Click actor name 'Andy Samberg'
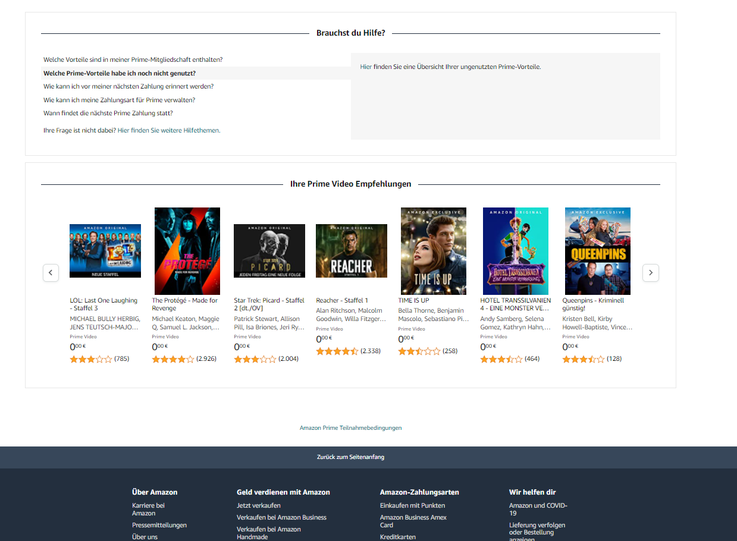 coord(501,319)
